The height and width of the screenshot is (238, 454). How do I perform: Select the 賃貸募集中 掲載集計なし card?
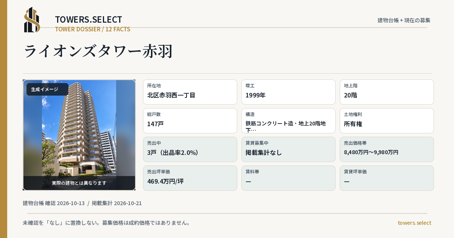[x=288, y=149]
